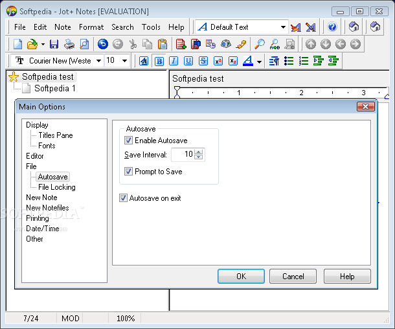
Task: Click the blue Help question mark icon
Action: click(332, 27)
